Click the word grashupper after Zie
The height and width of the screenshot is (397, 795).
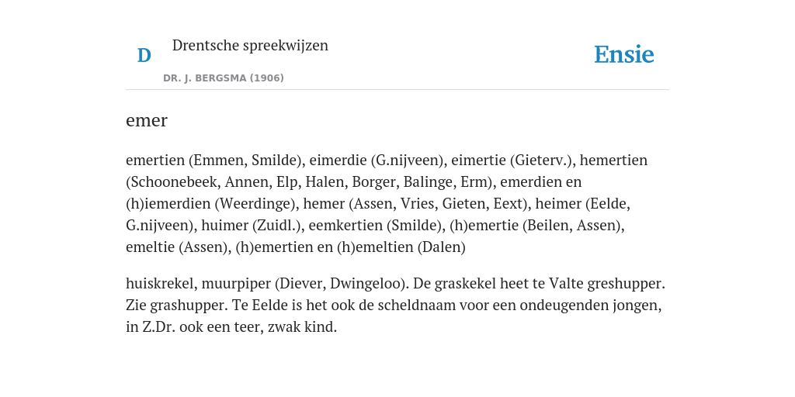click(x=189, y=306)
